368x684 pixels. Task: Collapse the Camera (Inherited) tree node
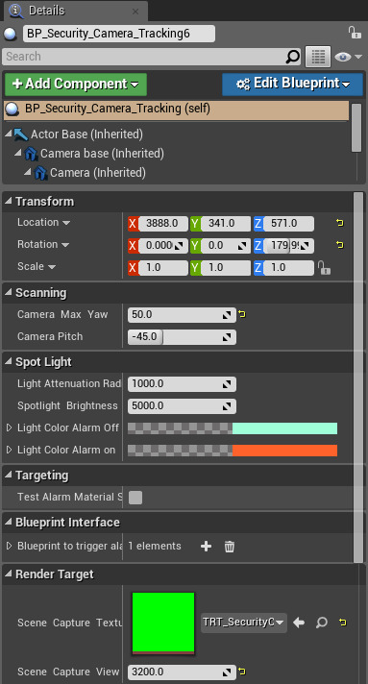27,172
